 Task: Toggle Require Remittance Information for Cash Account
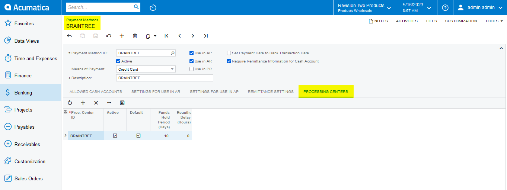point(229,61)
